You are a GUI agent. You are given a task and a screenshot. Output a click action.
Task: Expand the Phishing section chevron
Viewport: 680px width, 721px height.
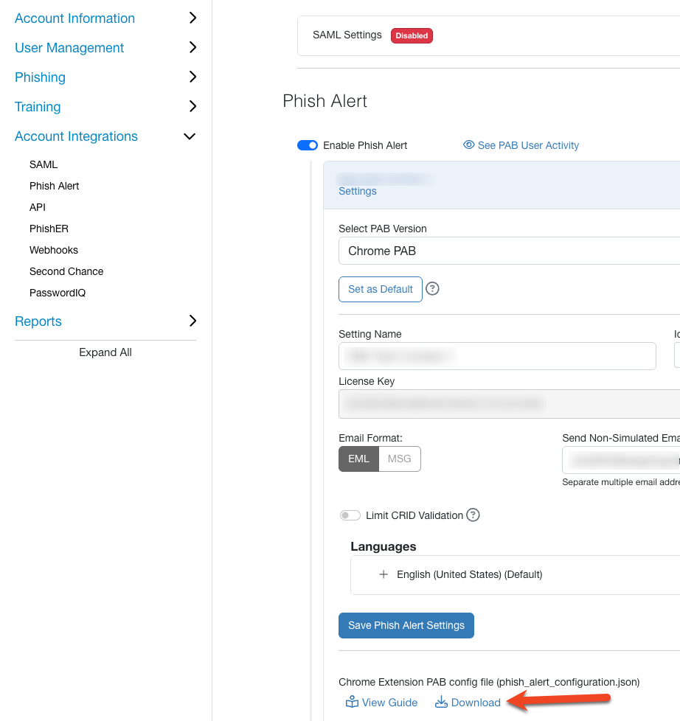(x=192, y=77)
